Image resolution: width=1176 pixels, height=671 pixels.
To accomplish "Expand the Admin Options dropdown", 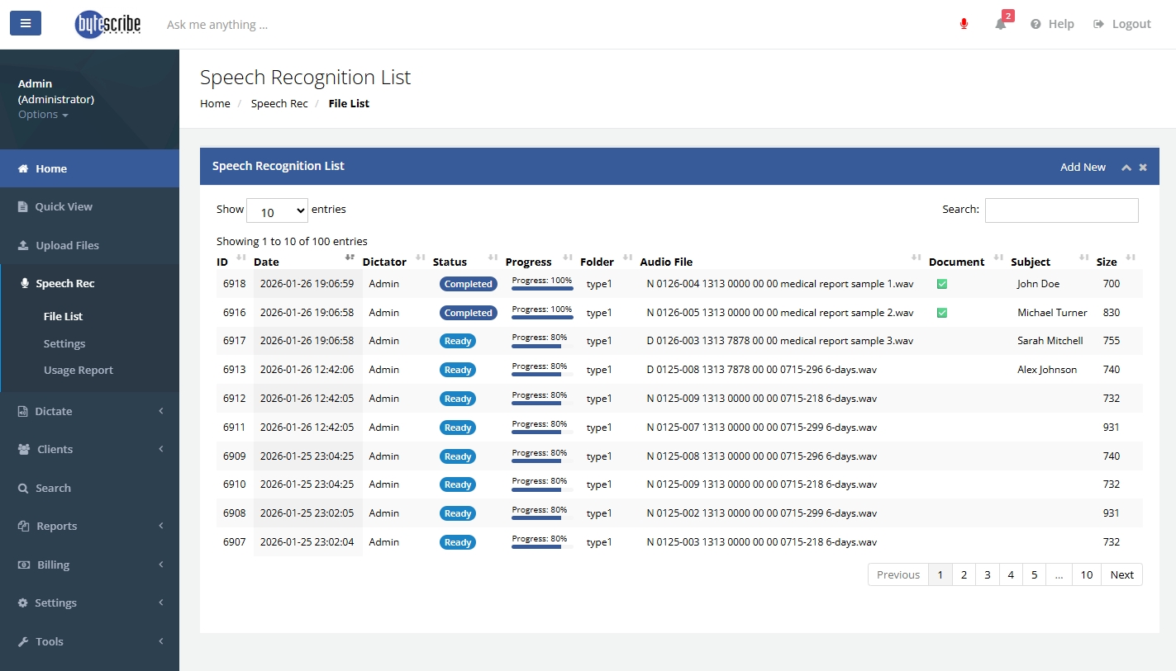I will point(43,115).
